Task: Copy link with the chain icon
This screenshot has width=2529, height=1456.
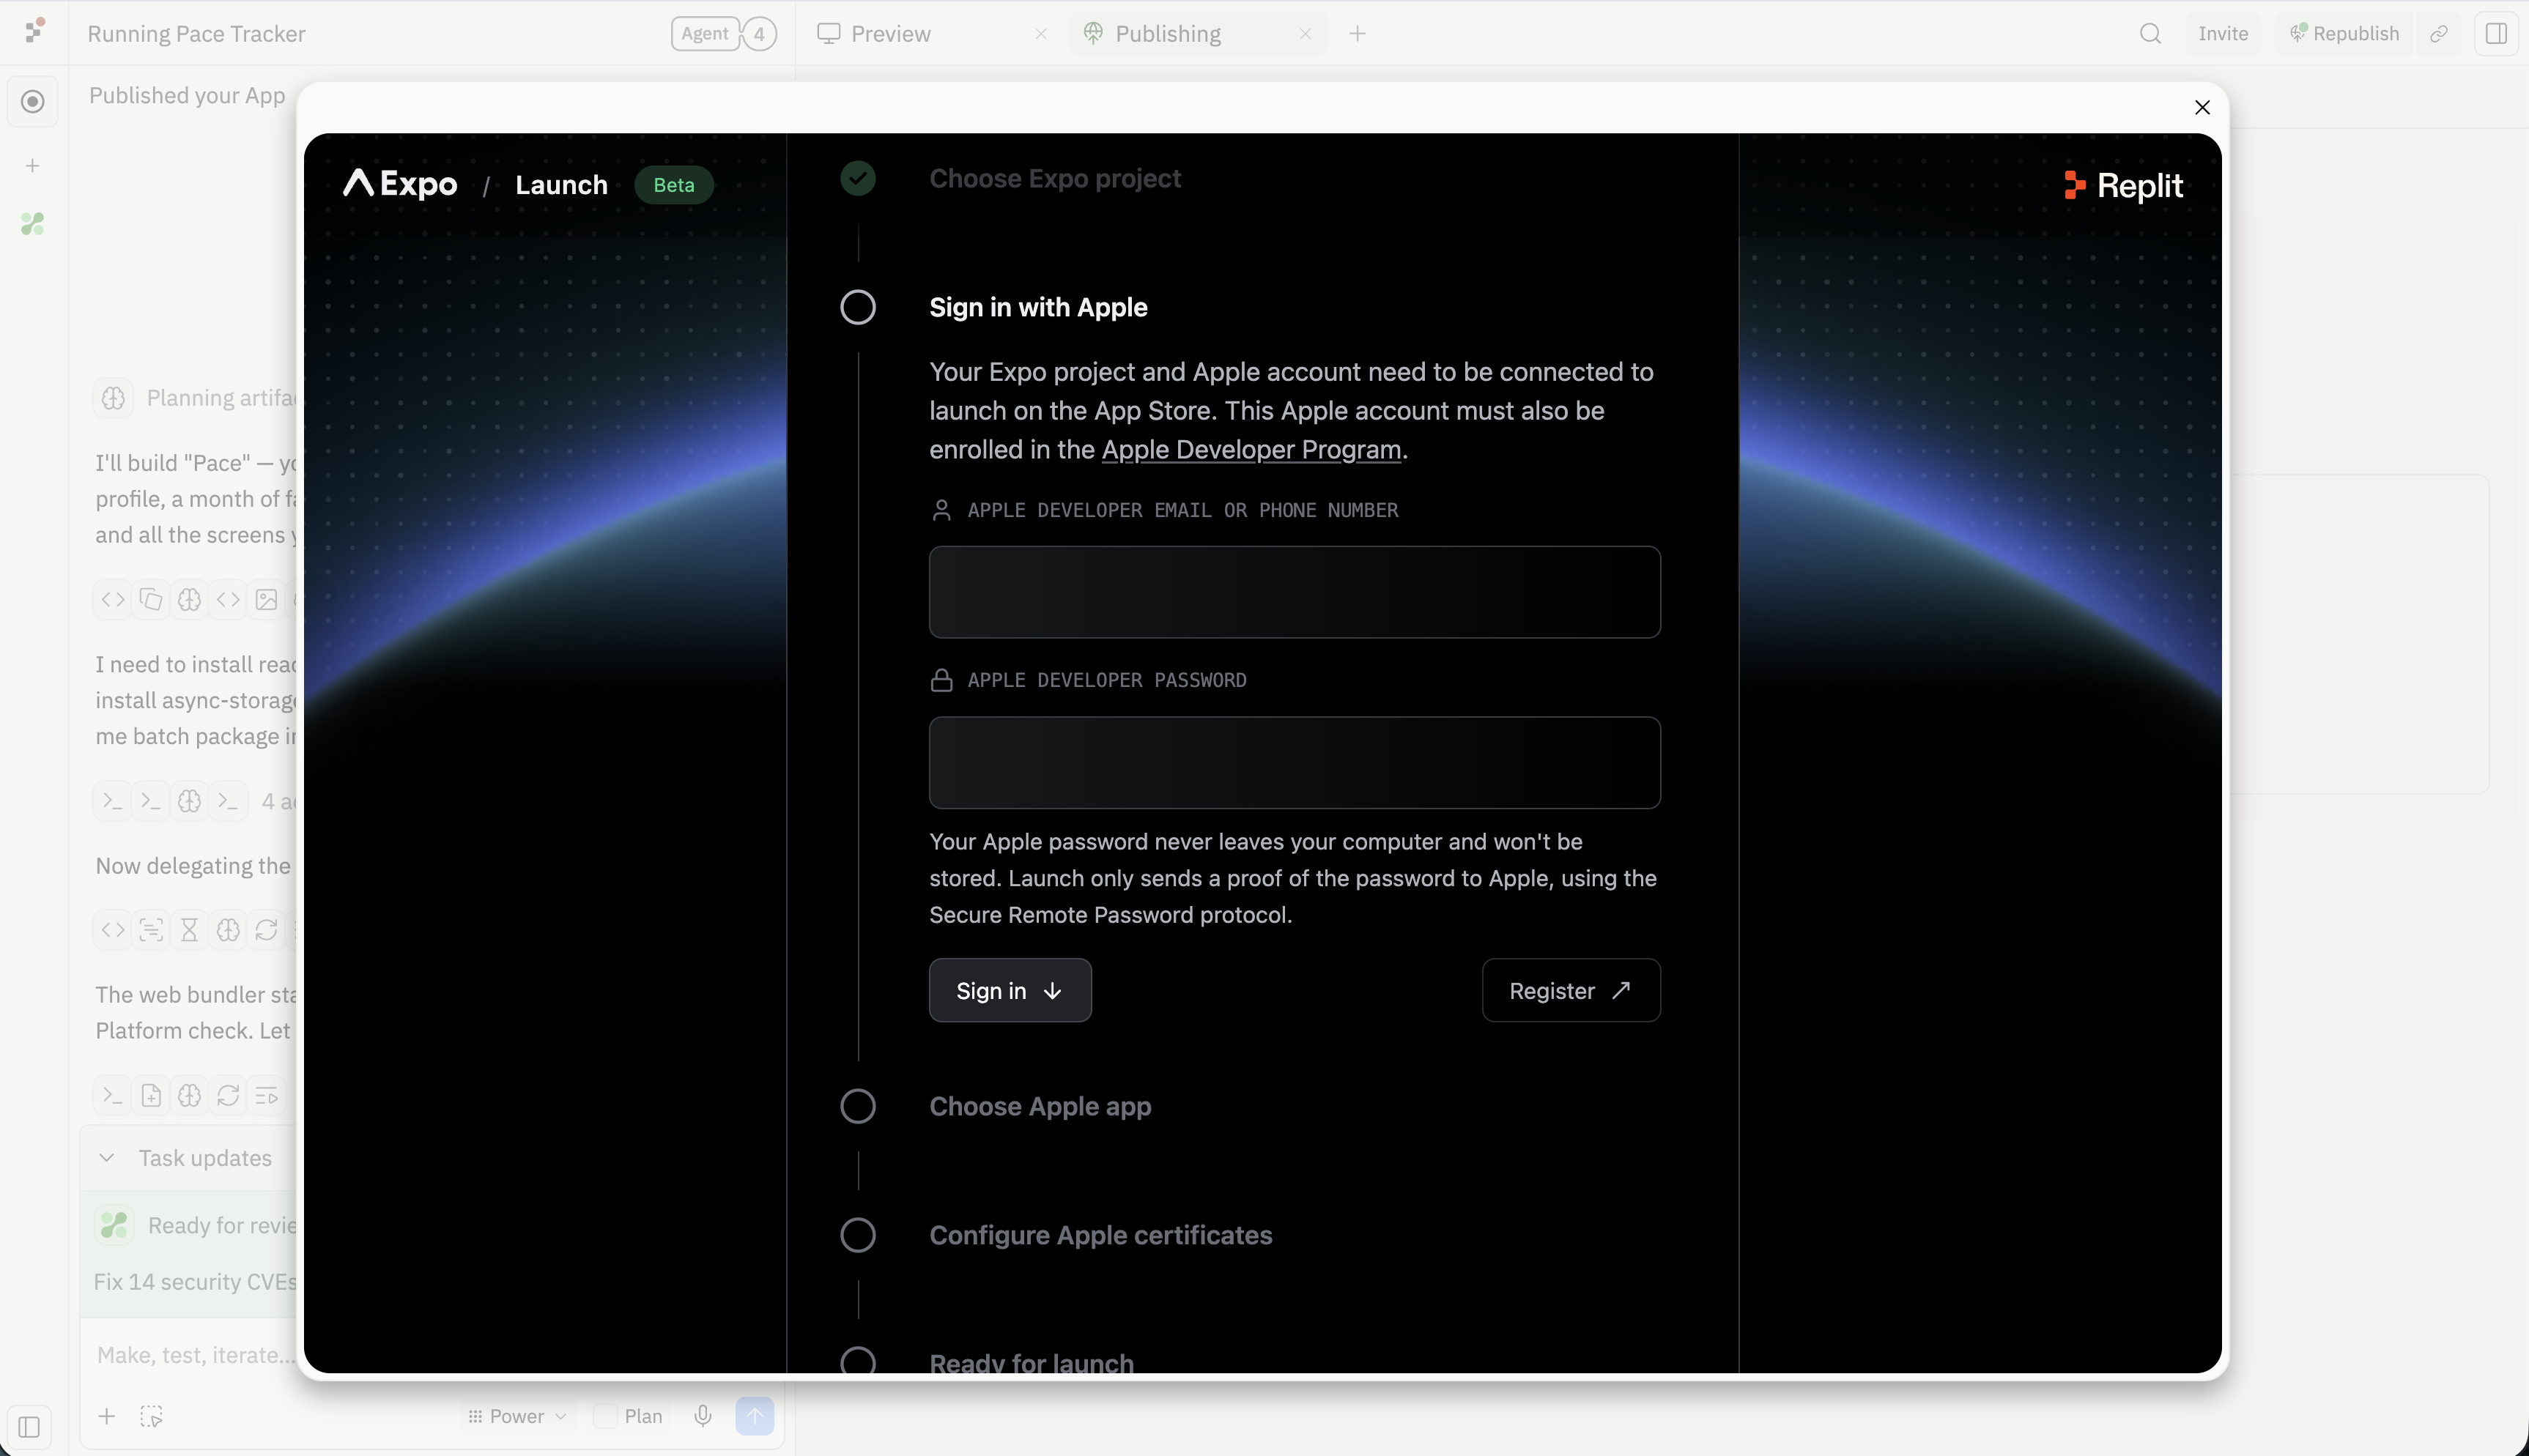Action: pos(2439,34)
